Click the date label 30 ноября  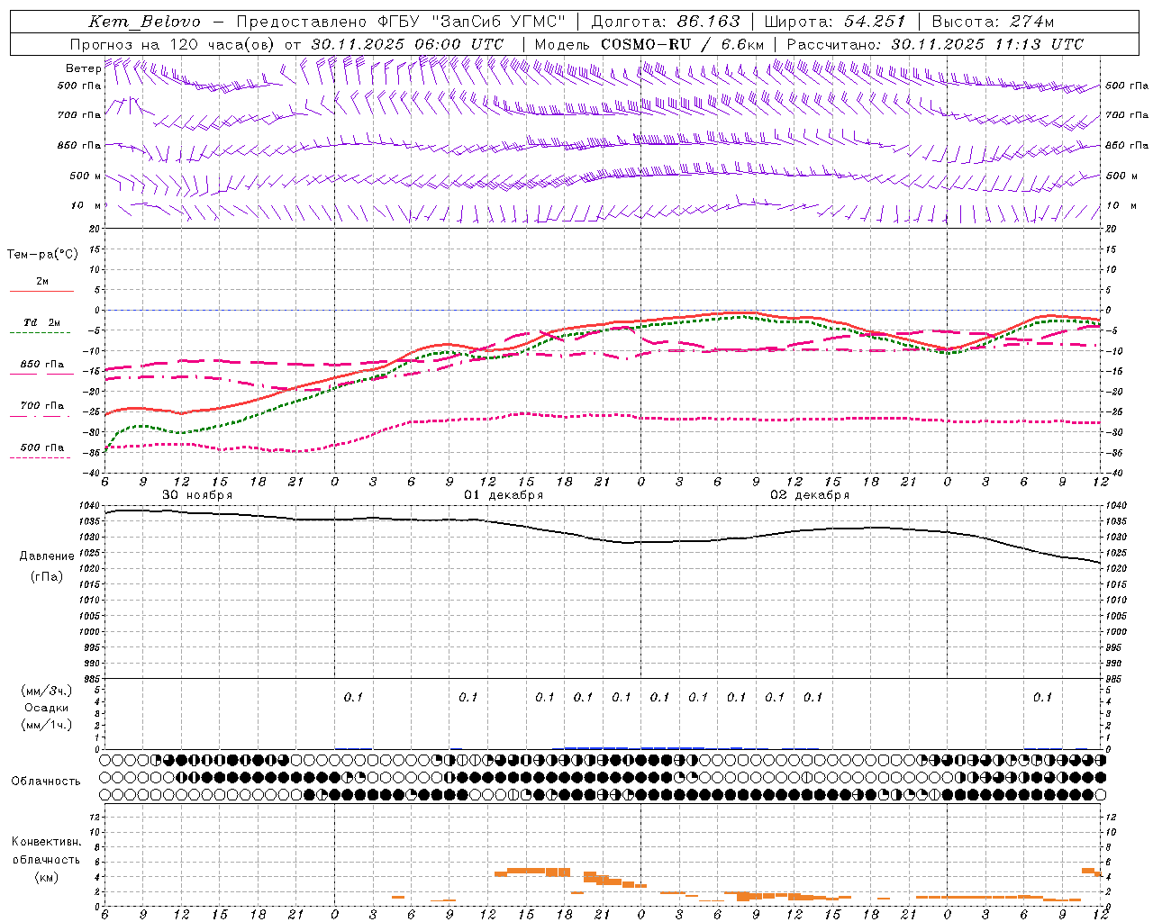click(x=197, y=495)
